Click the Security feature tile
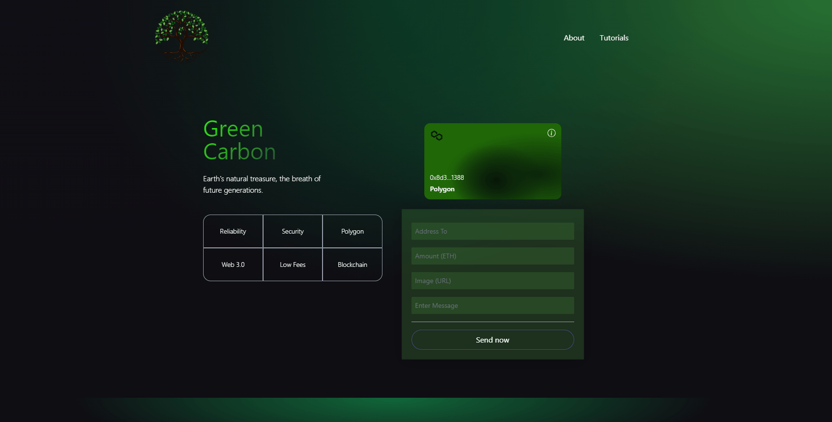The height and width of the screenshot is (422, 832). (x=293, y=231)
